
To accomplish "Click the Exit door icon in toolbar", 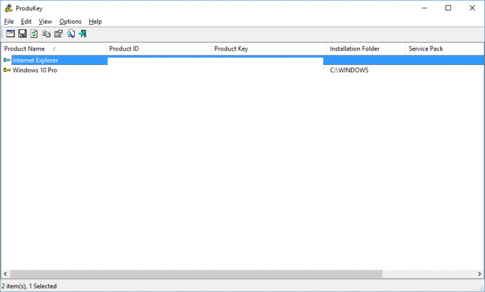I will pos(82,34).
